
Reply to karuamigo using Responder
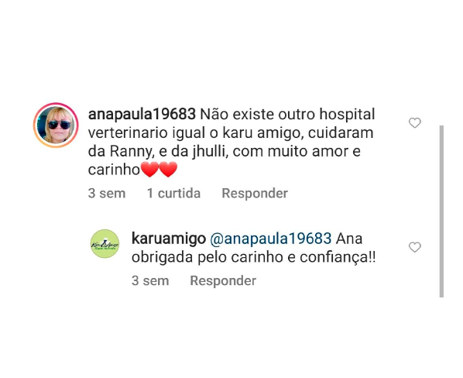(x=223, y=281)
